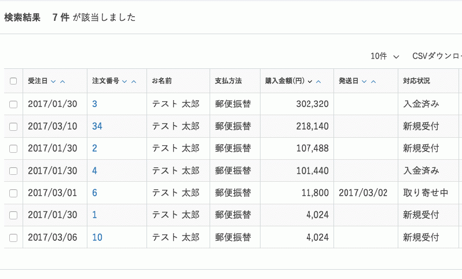462x279 pixels.
Task: Sort 注文番号 column ascending arrow
Action: (x=134, y=81)
